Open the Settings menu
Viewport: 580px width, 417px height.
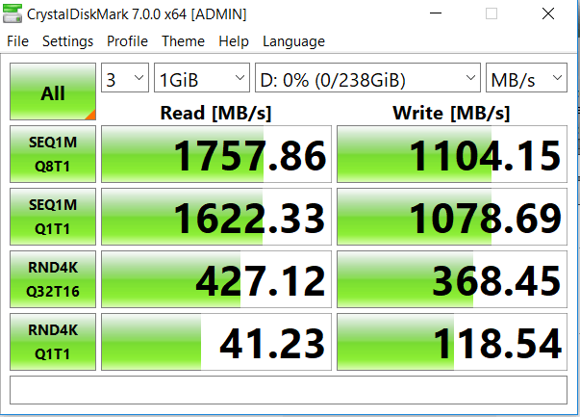click(x=67, y=41)
